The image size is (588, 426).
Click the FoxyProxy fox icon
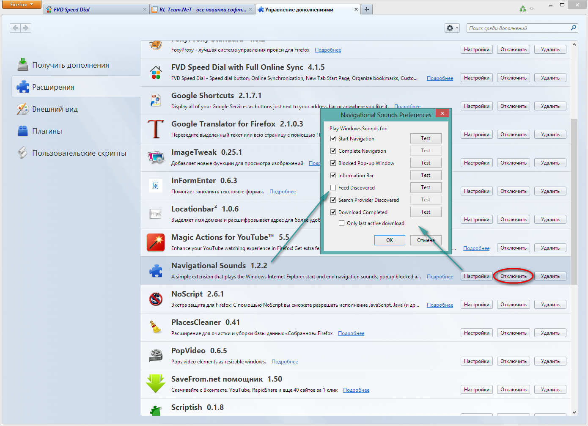pos(156,45)
